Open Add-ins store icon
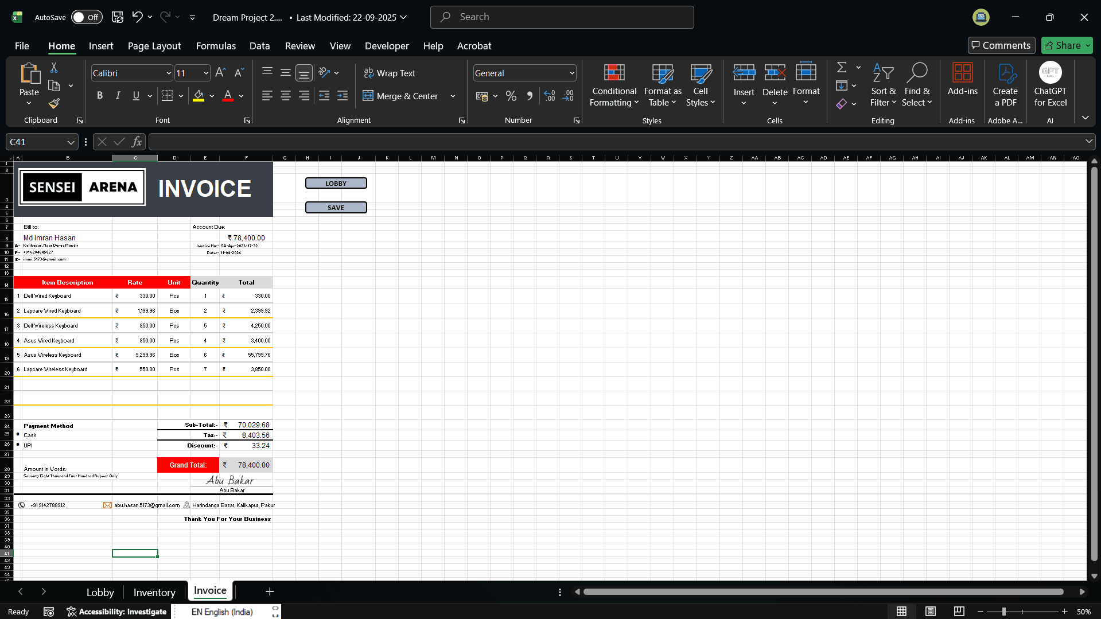This screenshot has height=619, width=1101. (962, 79)
